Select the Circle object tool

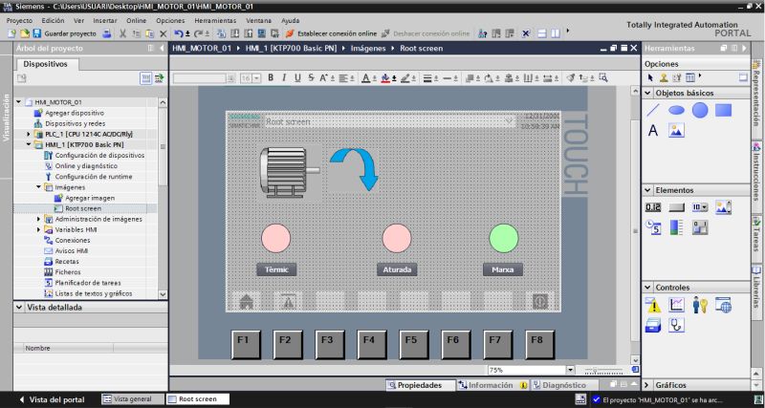coord(700,111)
